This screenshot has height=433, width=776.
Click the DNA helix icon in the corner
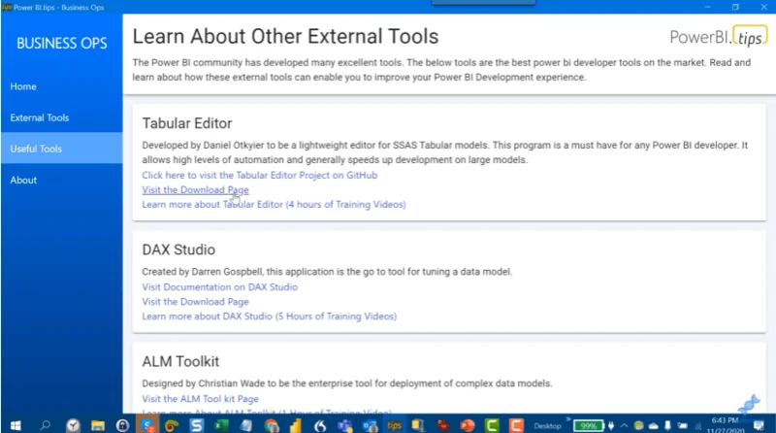click(749, 404)
